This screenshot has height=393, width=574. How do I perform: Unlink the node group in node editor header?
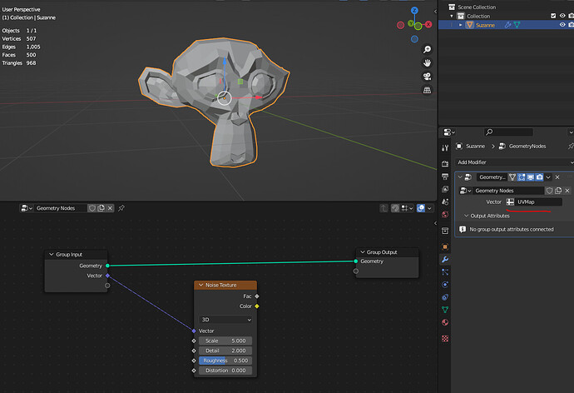tap(110, 208)
